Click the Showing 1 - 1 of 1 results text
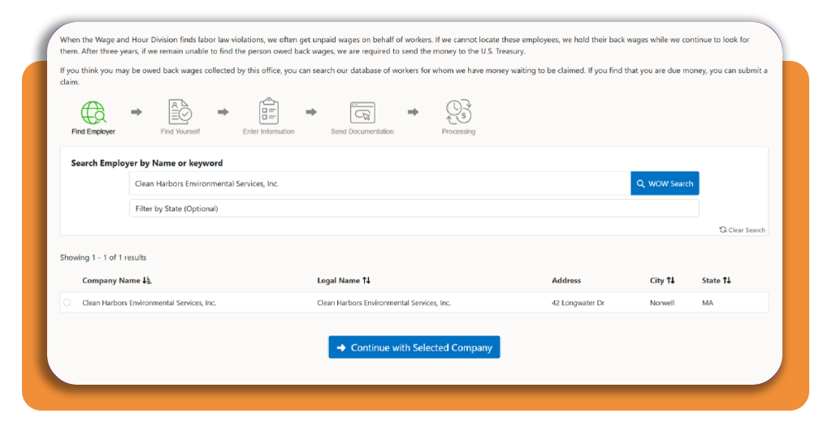The height and width of the screenshot is (435, 832). 103,257
